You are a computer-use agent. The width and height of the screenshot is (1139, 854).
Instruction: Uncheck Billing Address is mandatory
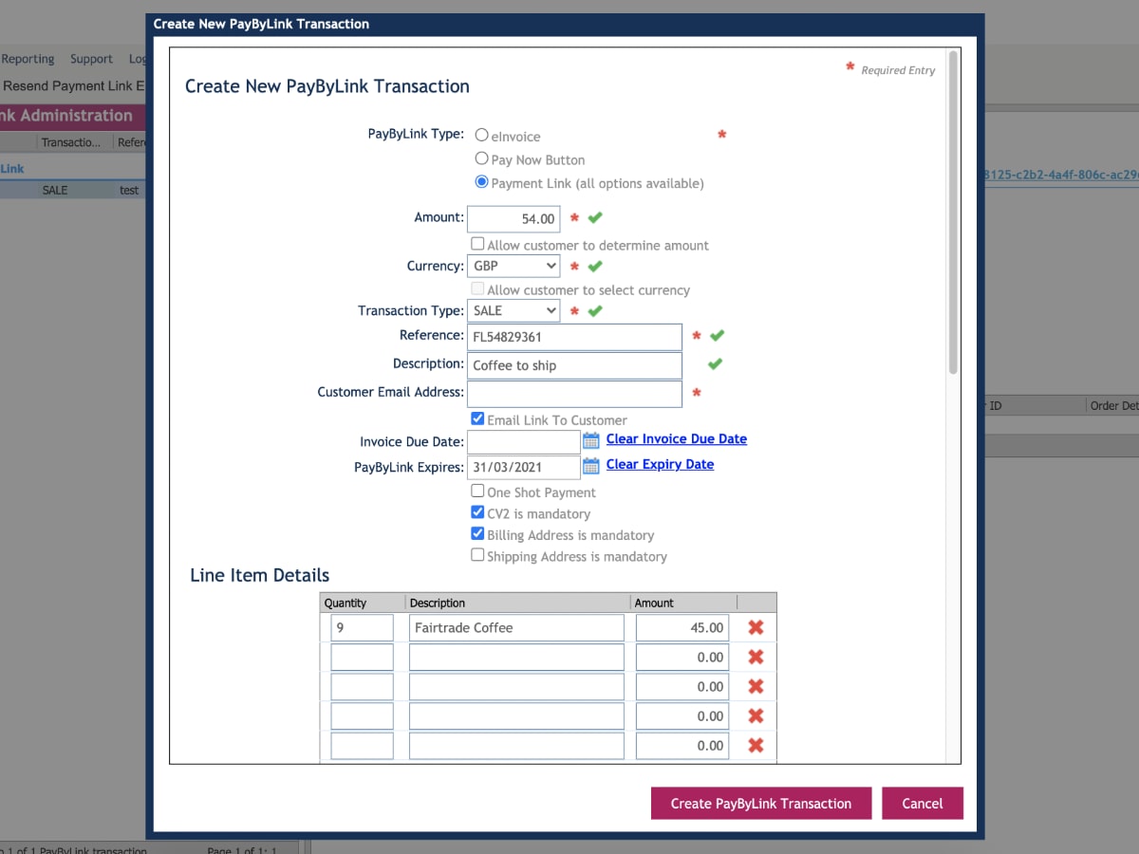[477, 534]
